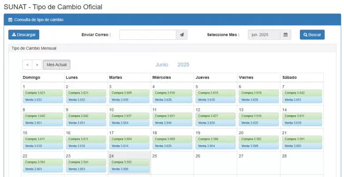344x177 pixels.
Task: Select Compra 3.611 on day 15
Action: pos(43,139)
